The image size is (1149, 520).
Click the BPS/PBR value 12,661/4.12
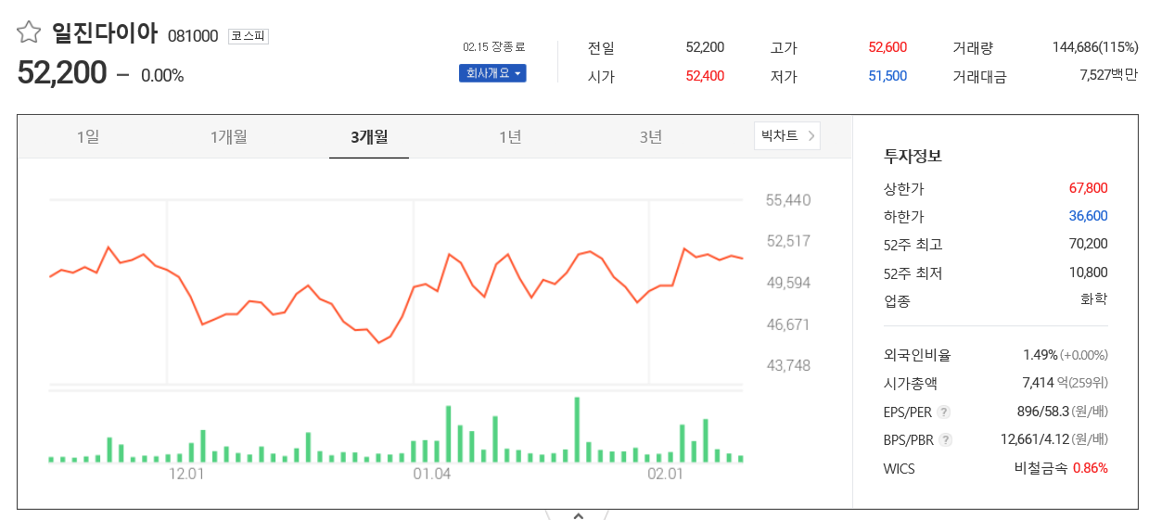pos(1035,439)
